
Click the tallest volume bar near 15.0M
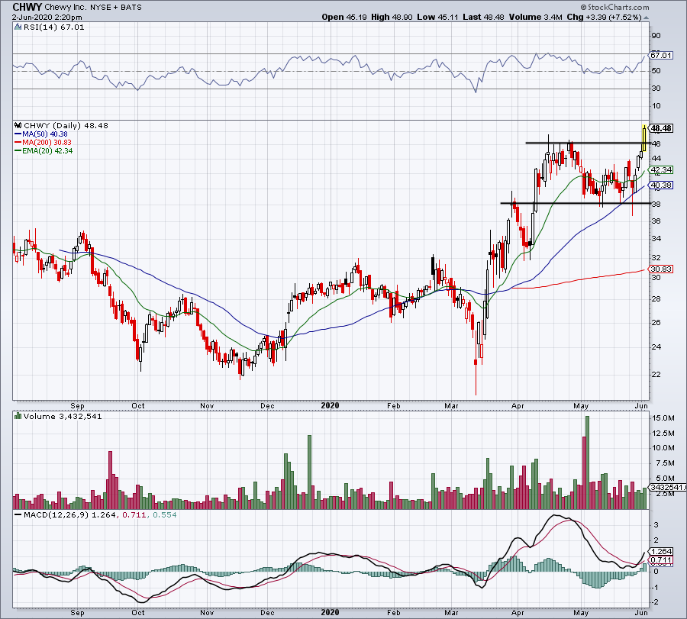[x=587, y=463]
